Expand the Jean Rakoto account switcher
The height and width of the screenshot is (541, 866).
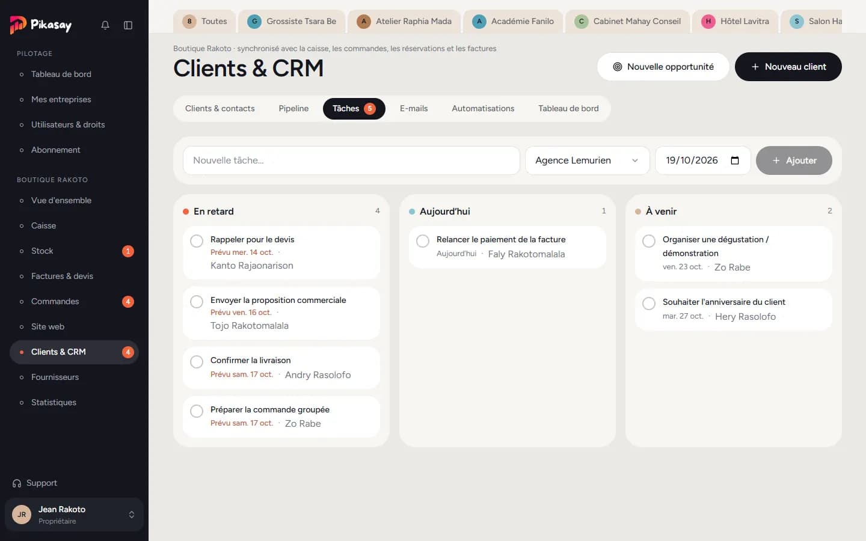coord(74,515)
